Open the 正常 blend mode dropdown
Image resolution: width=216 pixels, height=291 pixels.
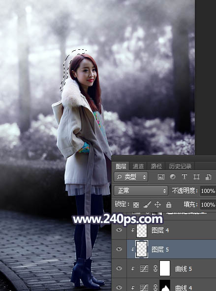click(141, 190)
